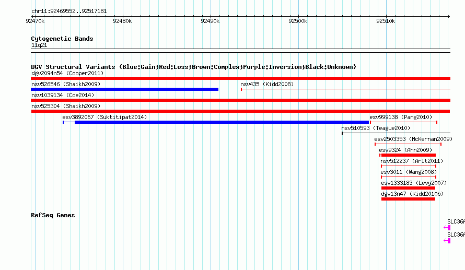Click the 92490k ruler tick label
Image resolution: width=465 pixels, height=270 pixels.
tap(210, 21)
